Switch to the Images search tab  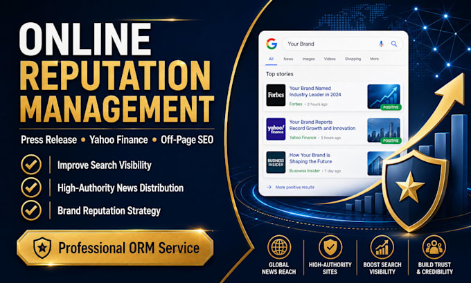click(x=308, y=59)
